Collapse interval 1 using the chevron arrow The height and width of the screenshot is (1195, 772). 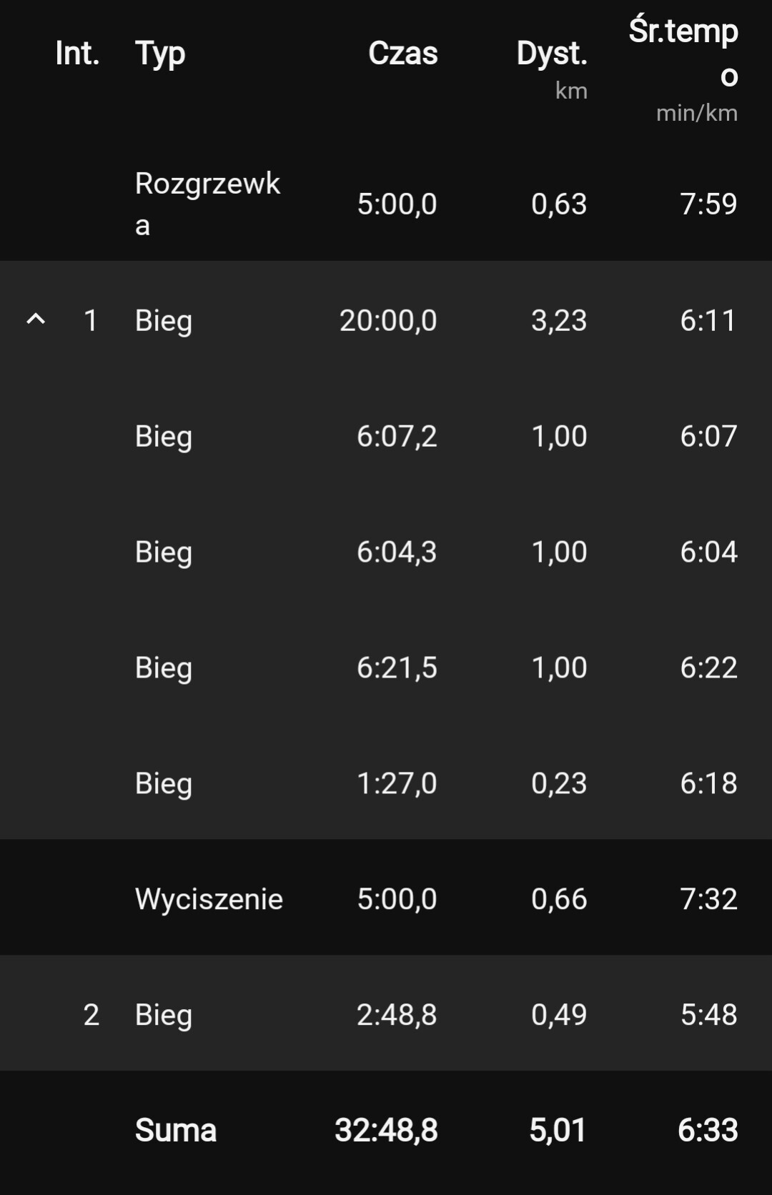pyautogui.click(x=36, y=319)
